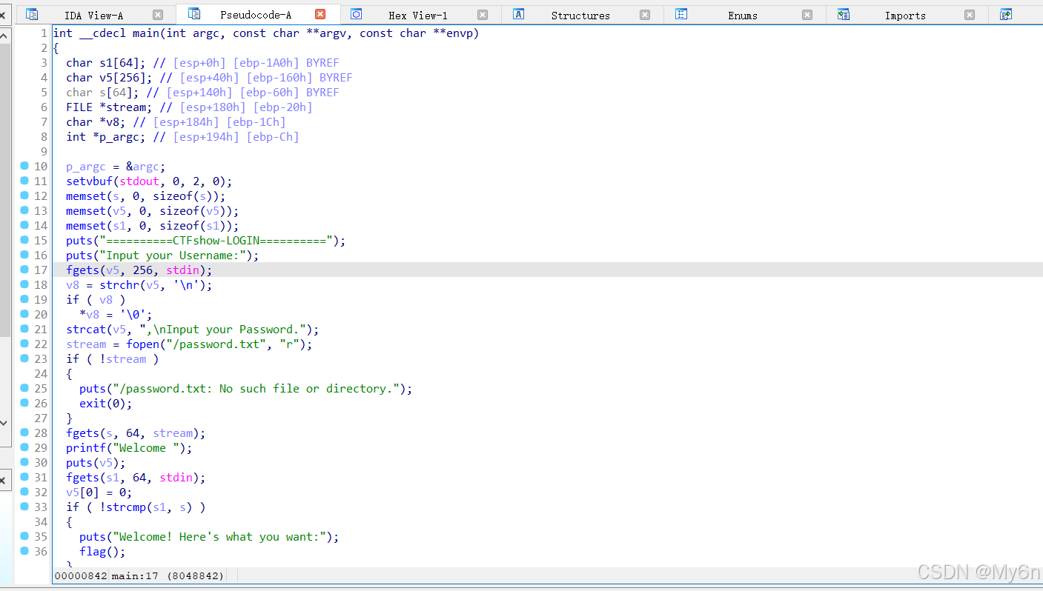The image size is (1043, 591).
Task: Click 'stdin' in the highlighted fgets line
Action: pyautogui.click(x=183, y=270)
